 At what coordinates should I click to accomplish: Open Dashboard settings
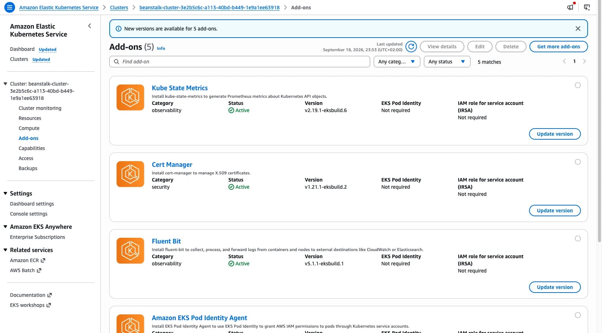[x=32, y=204]
